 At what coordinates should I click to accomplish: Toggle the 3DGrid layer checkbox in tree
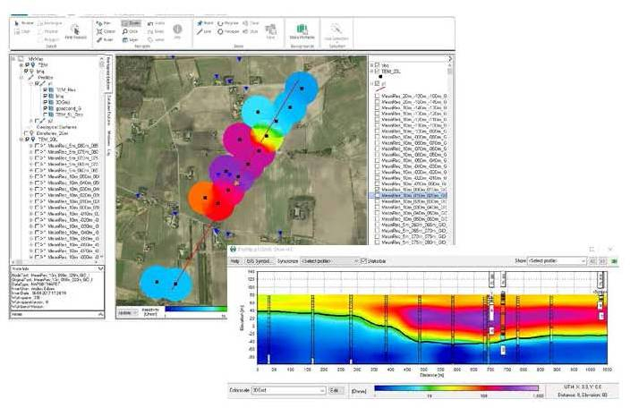click(x=45, y=102)
